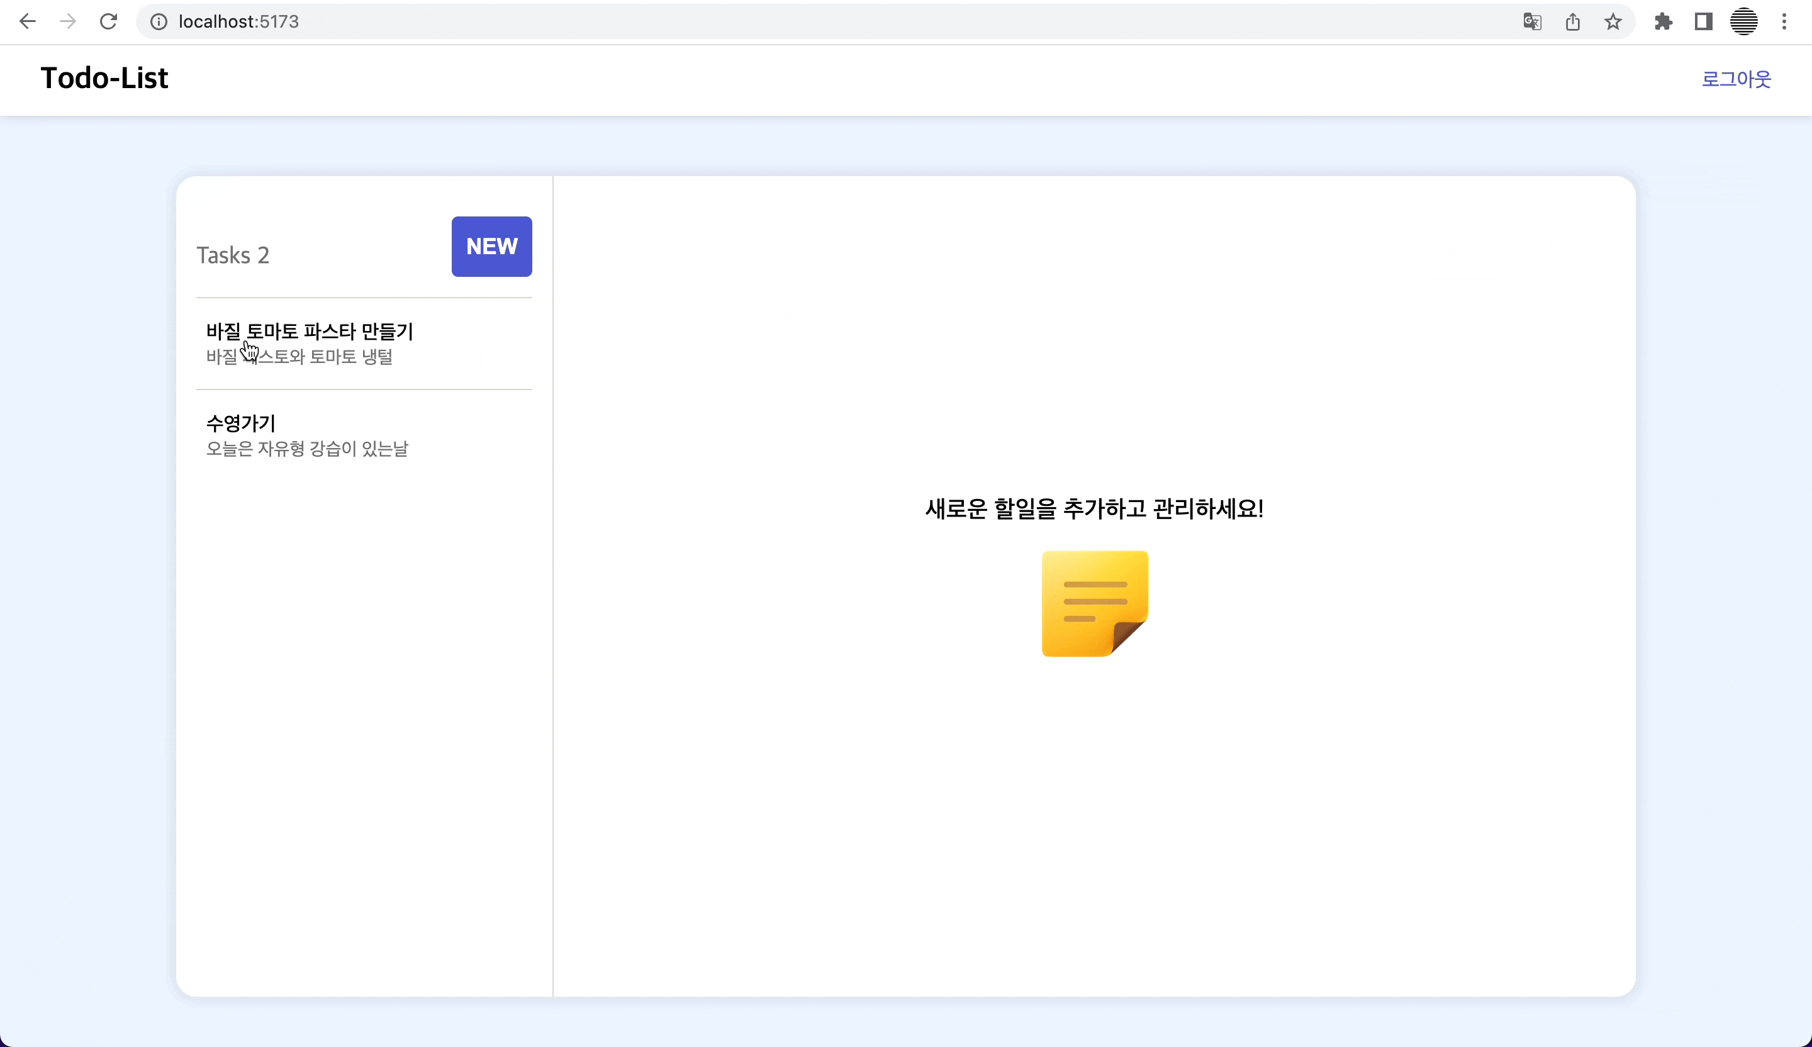The image size is (1812, 1047).
Task: Click the Todo-List header title
Action: pos(104,79)
